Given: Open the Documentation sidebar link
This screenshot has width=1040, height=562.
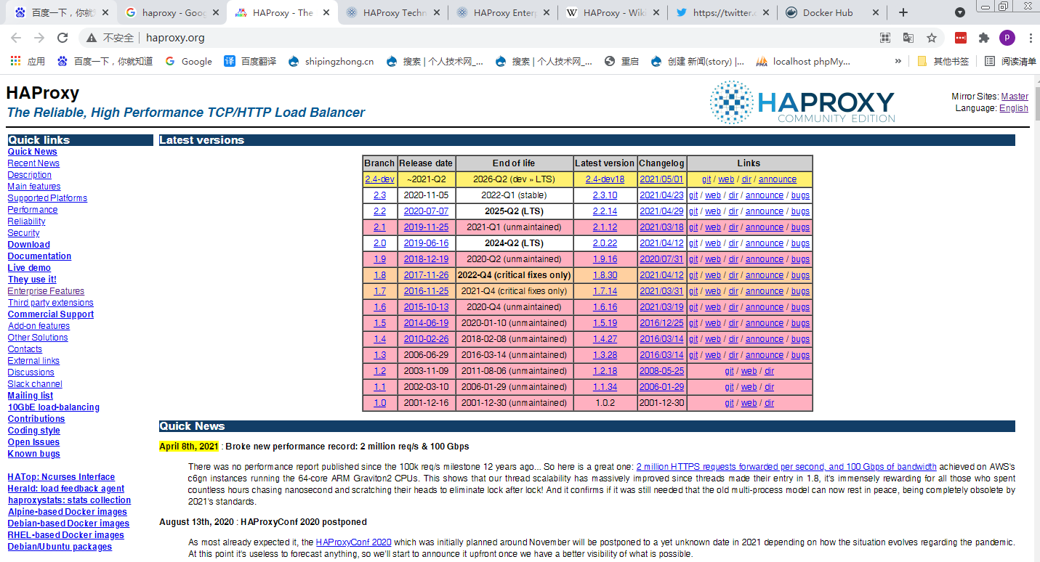Looking at the screenshot, I should (x=39, y=256).
